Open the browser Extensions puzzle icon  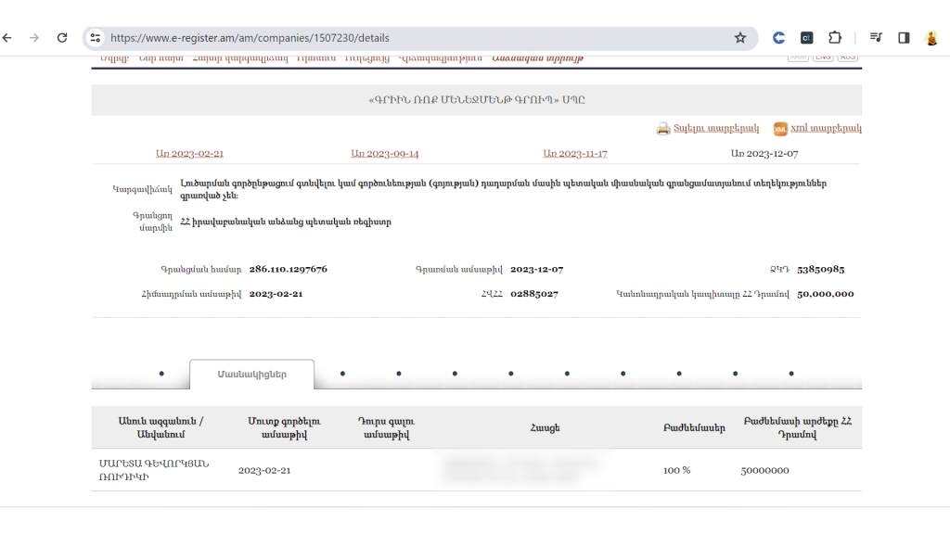pos(835,38)
